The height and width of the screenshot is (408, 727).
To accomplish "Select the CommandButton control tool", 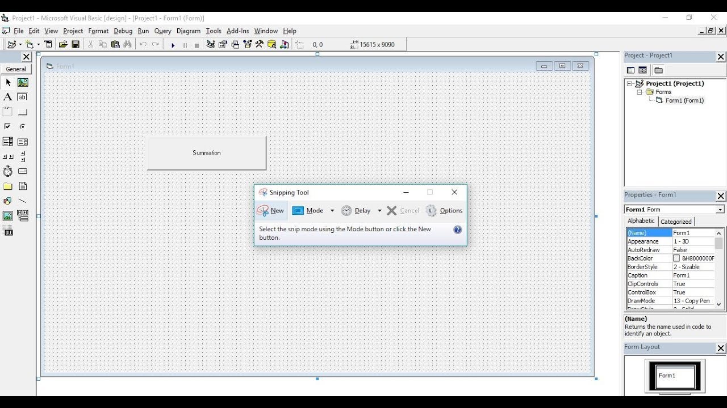I will coord(23,112).
